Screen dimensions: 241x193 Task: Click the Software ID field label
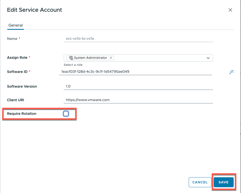[x=17, y=72]
